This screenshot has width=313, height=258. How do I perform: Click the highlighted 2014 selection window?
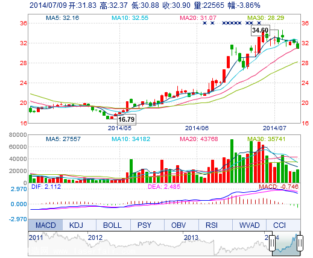(286, 243)
